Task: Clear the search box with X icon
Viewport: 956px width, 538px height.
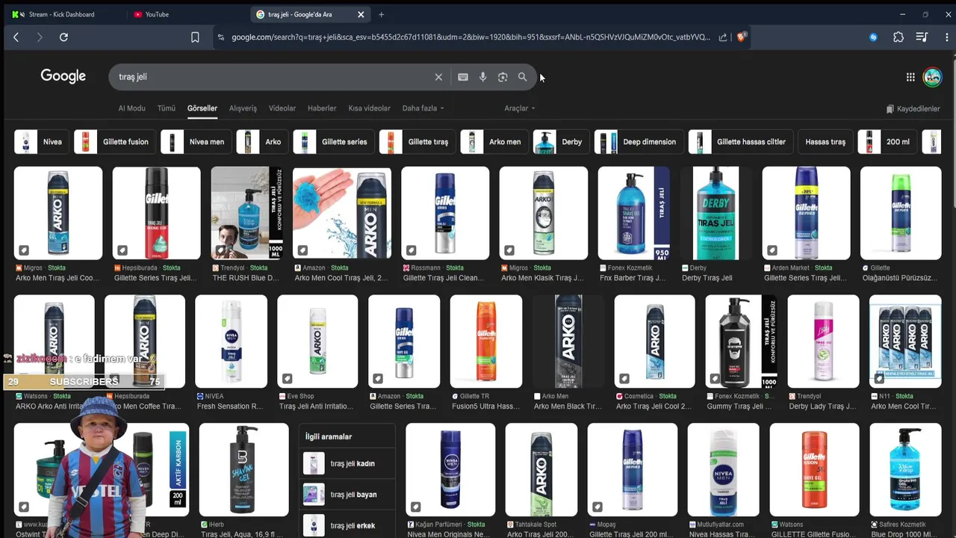Action: (x=438, y=77)
